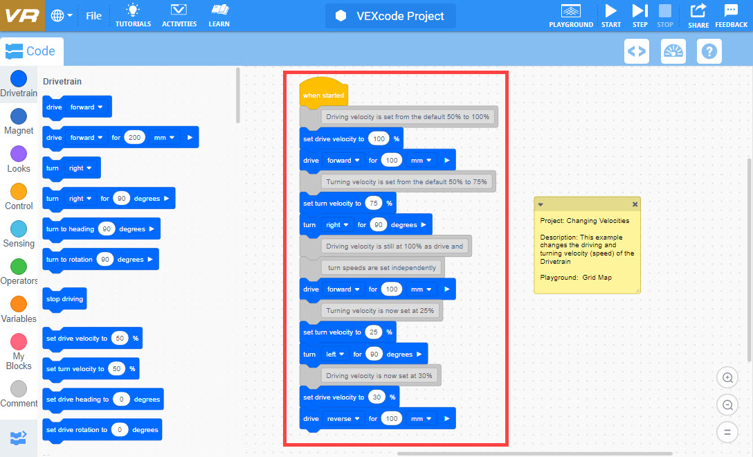This screenshot has width=753, height=457.
Task: Open the monitor dashboard gauge view
Action: [673, 51]
